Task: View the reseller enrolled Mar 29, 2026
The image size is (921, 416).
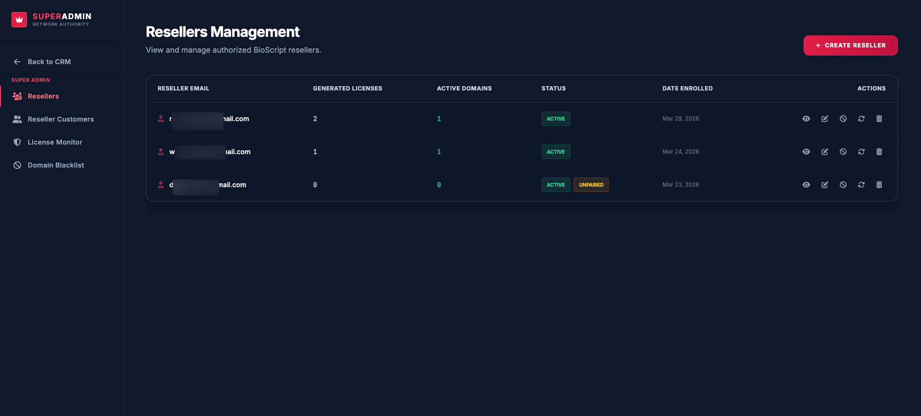Action: (x=806, y=119)
